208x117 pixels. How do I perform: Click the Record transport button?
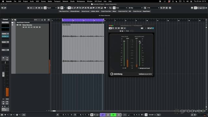[119, 115]
